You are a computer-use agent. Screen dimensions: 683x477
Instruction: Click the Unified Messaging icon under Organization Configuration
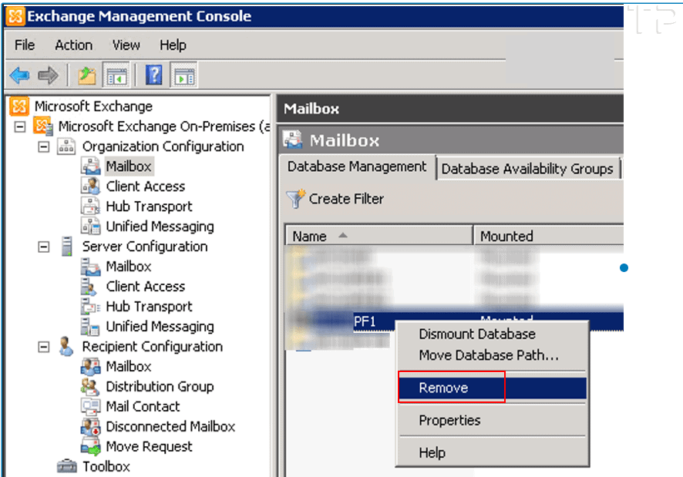(x=91, y=226)
